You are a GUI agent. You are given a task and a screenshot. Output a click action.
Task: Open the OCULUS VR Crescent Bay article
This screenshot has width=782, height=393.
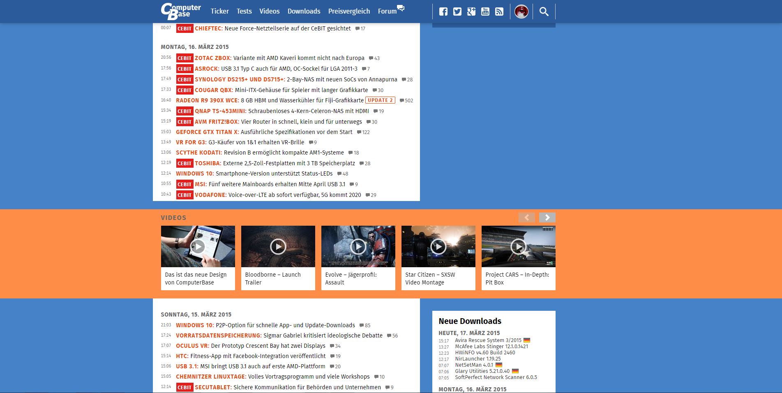tap(251, 346)
